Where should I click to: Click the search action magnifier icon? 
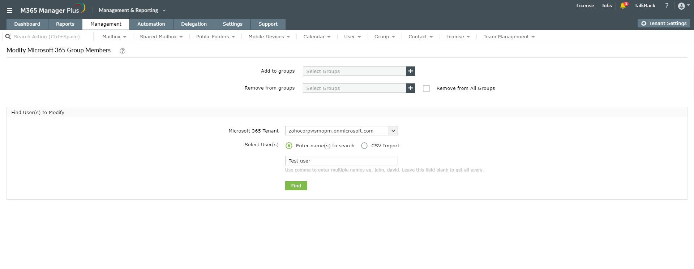click(8, 36)
